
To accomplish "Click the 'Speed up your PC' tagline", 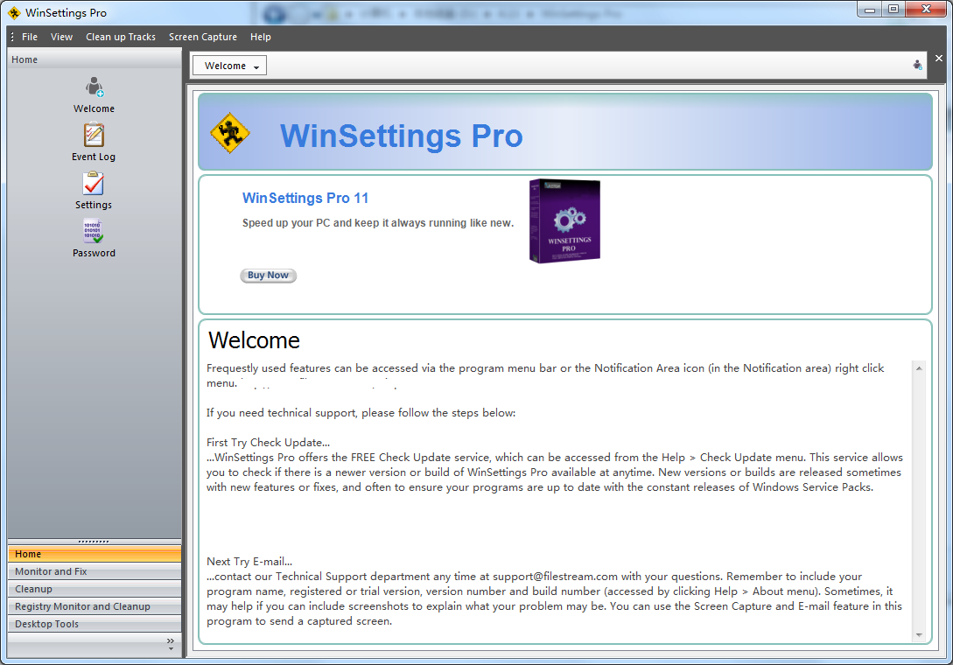I will 378,223.
